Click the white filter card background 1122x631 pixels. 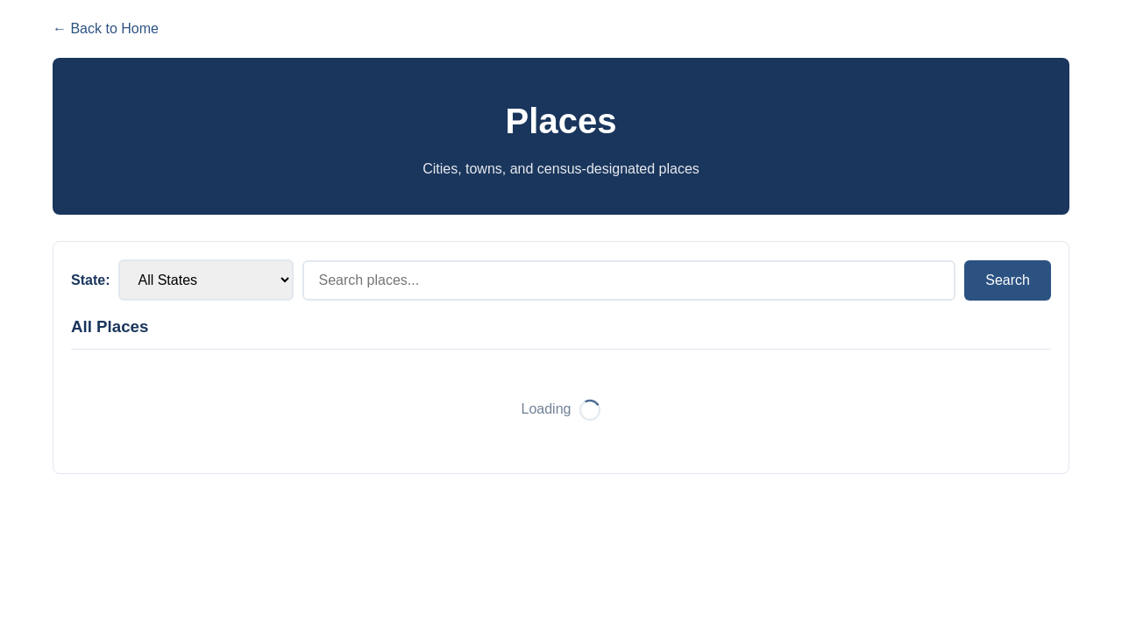pyautogui.click(x=561, y=456)
